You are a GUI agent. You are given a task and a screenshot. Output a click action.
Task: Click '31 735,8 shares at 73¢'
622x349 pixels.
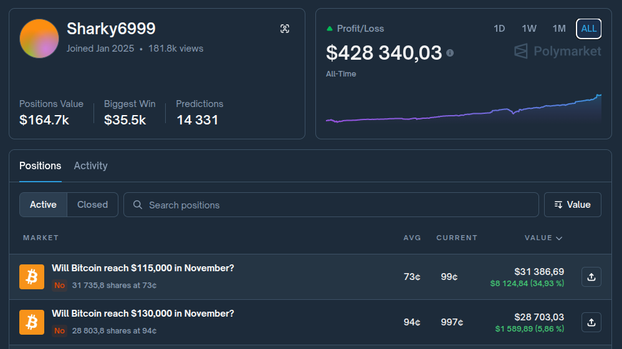(114, 285)
